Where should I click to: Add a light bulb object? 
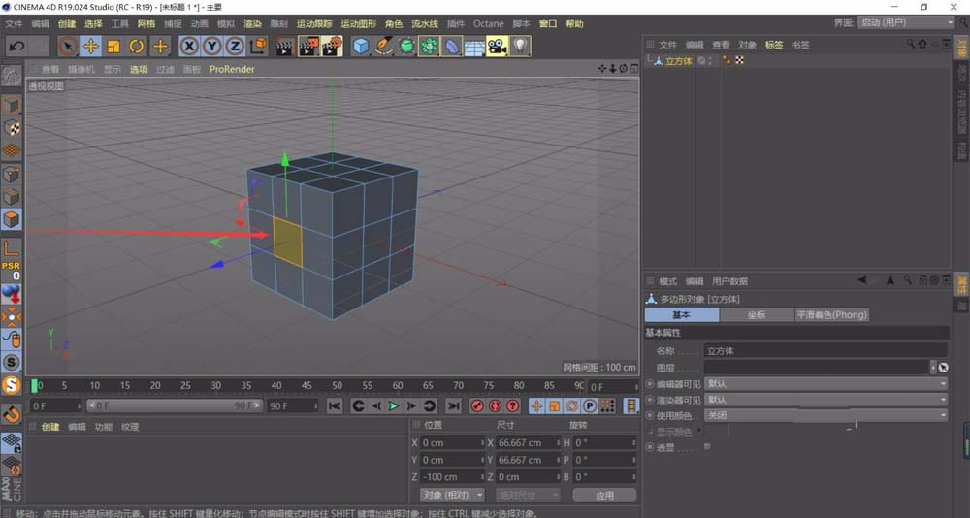pos(520,47)
